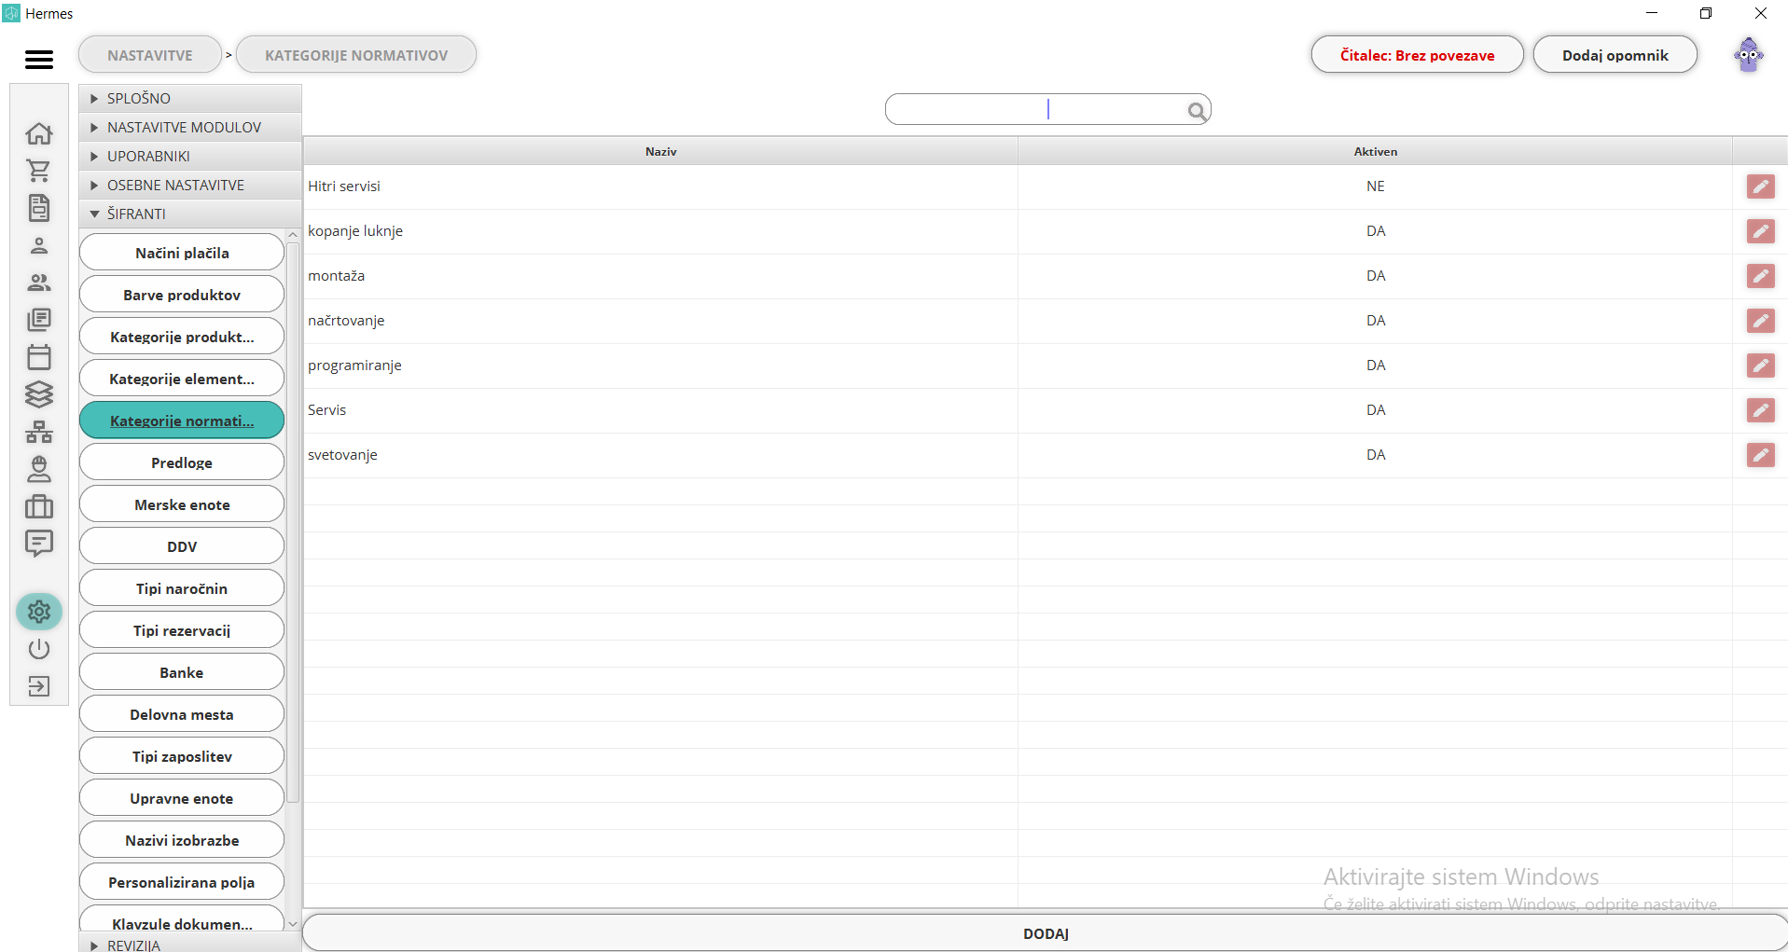Image resolution: width=1788 pixels, height=952 pixels.
Task: Open Predloge code list
Action: [182, 462]
